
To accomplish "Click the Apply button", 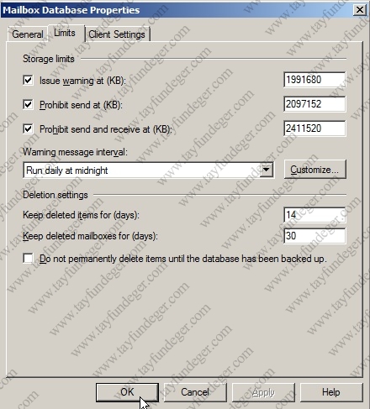I will point(263,392).
